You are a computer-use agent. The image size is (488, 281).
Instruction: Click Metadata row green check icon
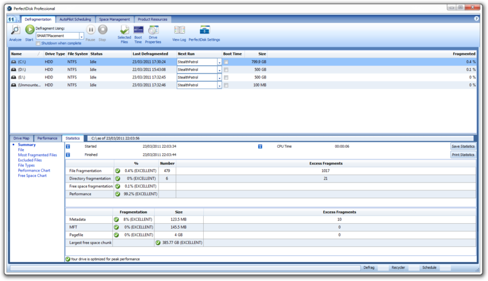pyautogui.click(x=117, y=220)
